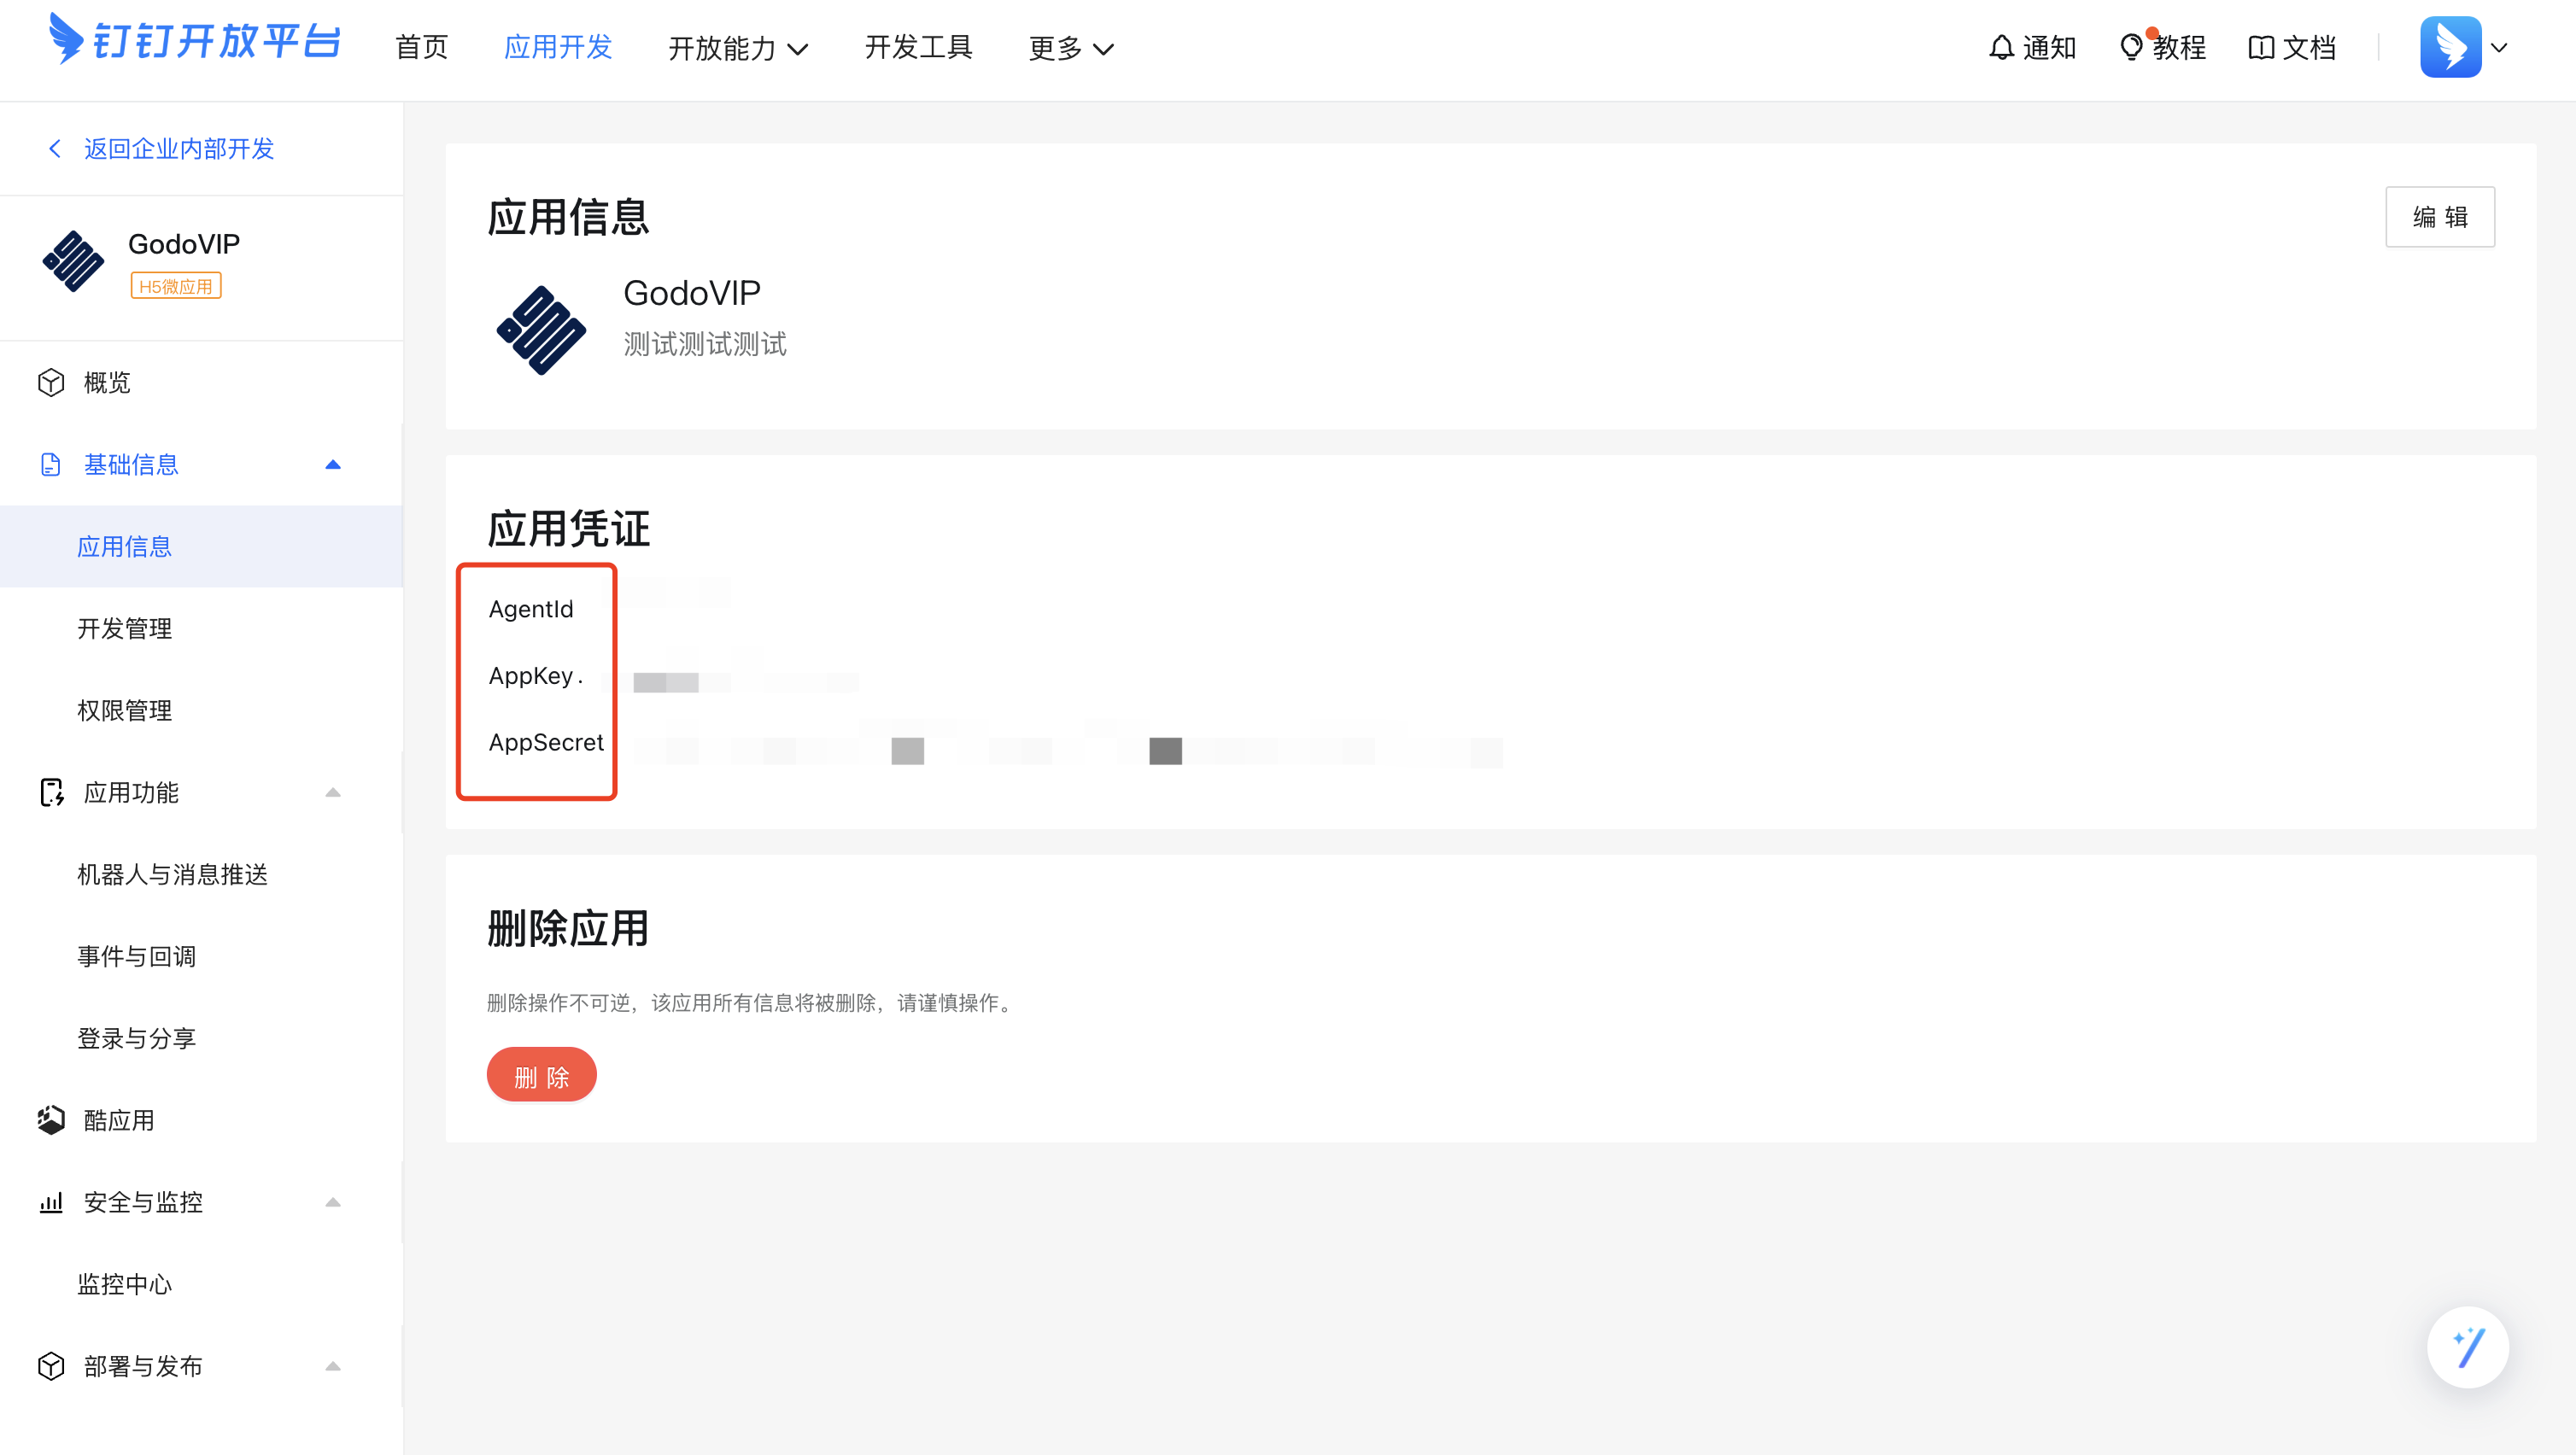Click the GodoVIP title in 应用信息
The image size is (2576, 1455).
(x=692, y=293)
